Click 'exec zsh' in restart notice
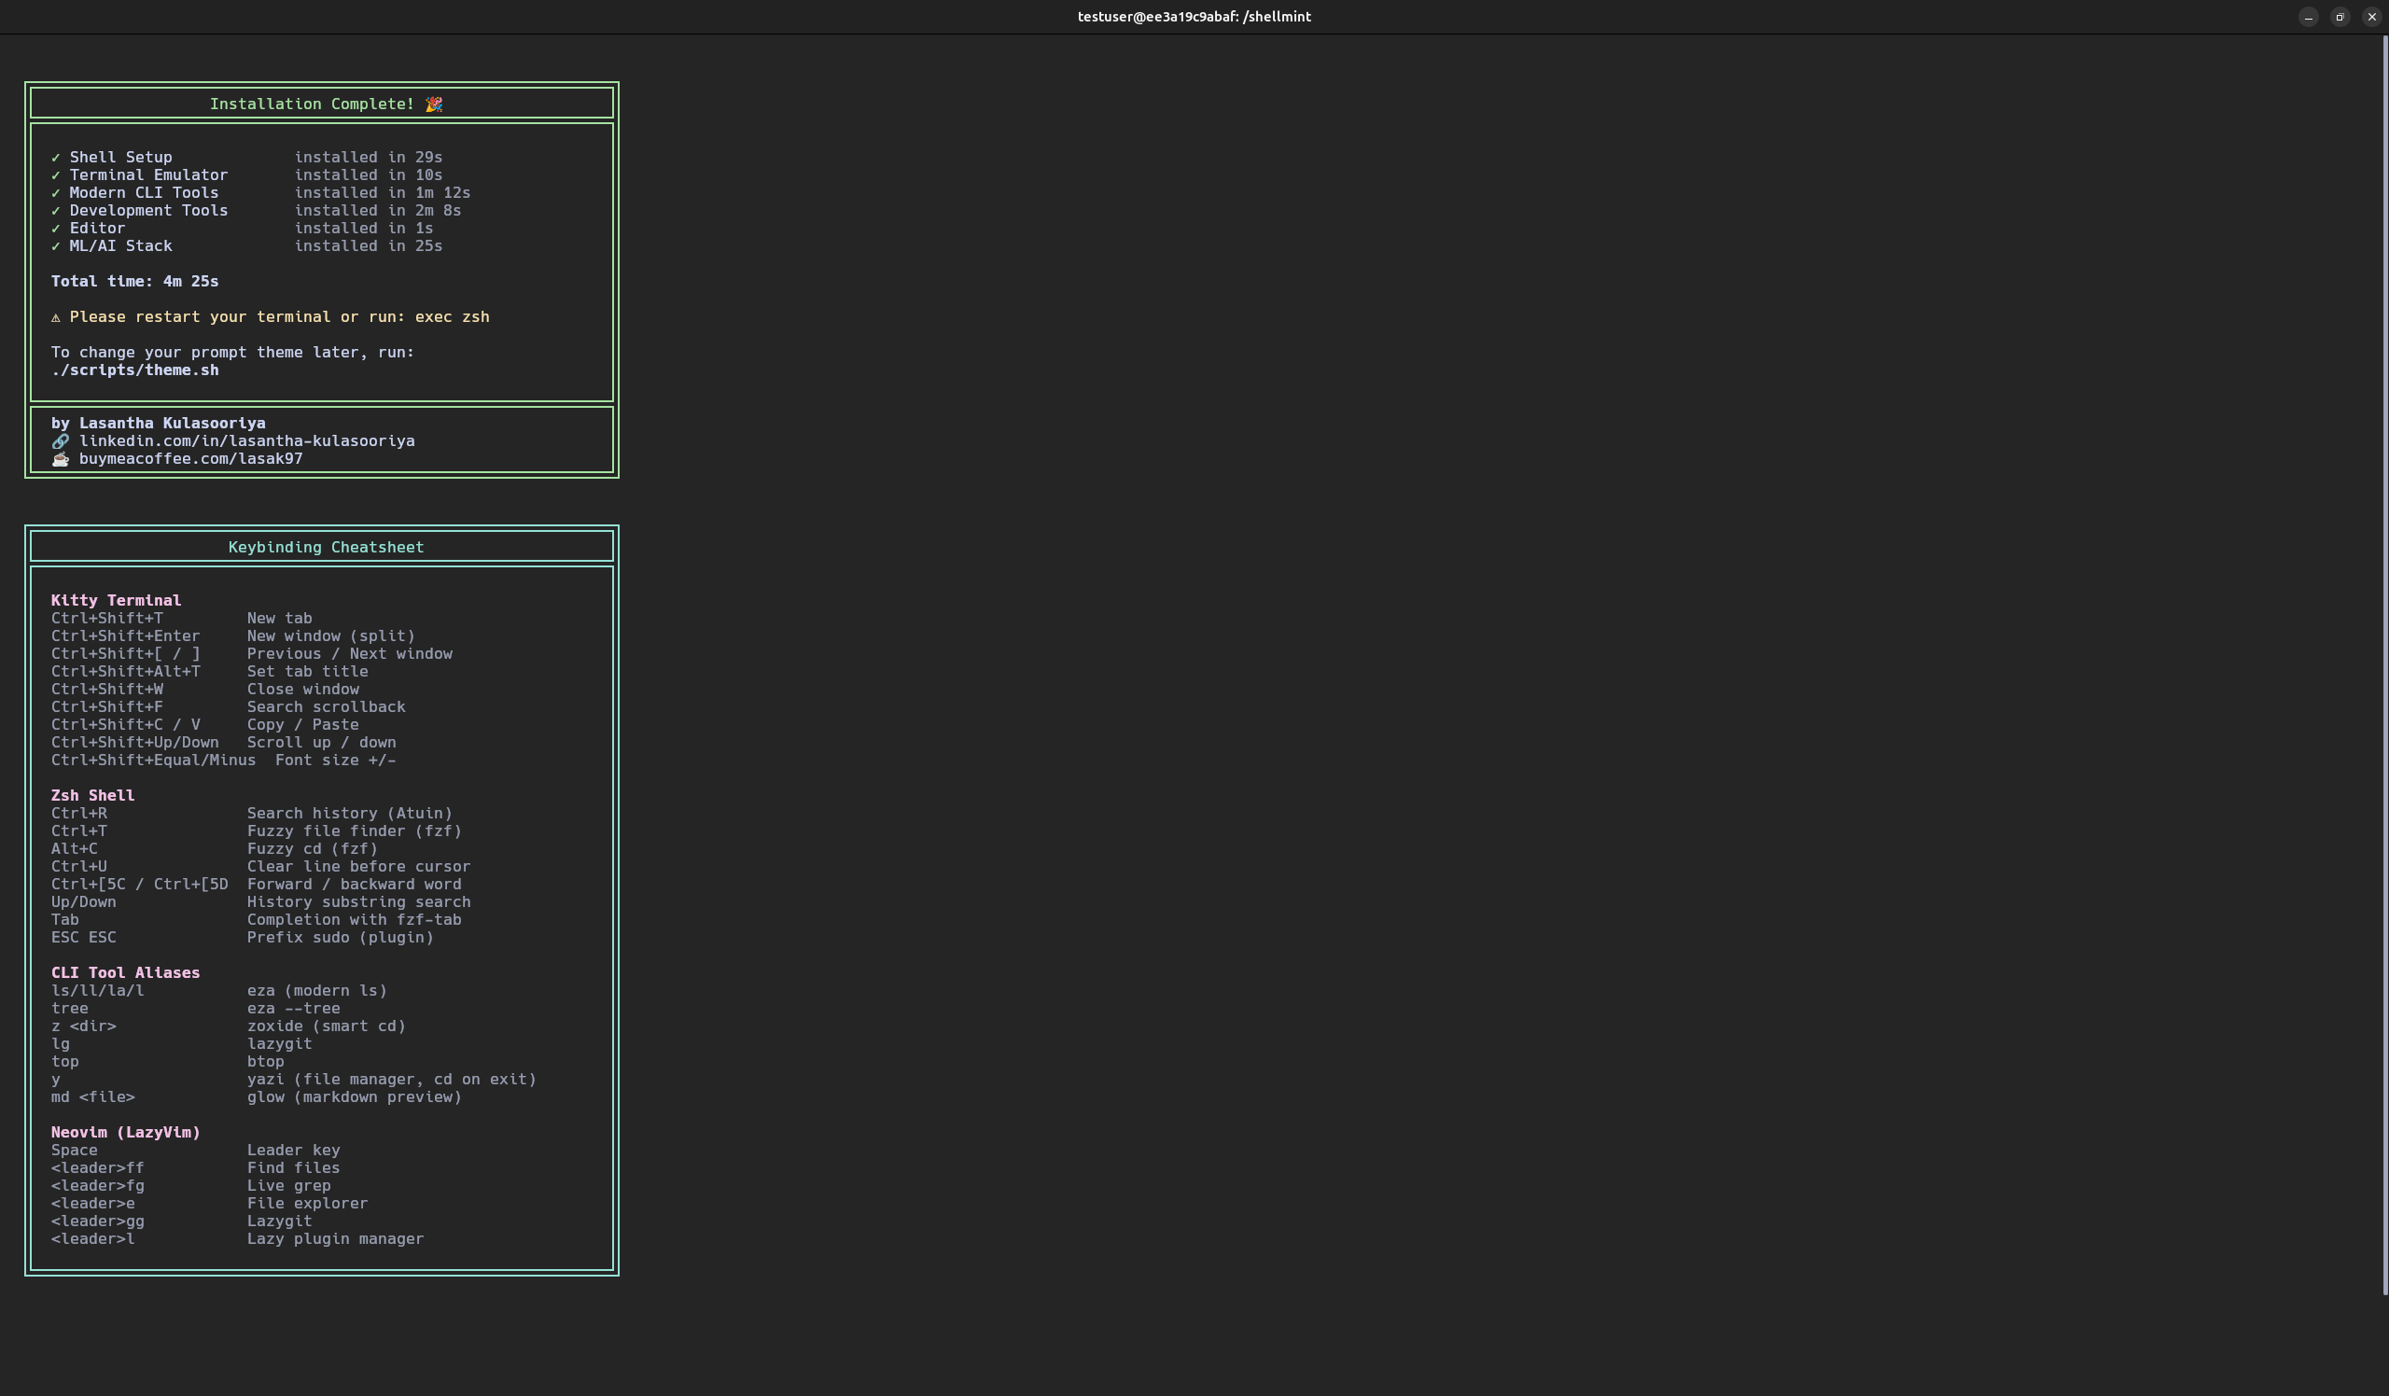2389x1396 pixels. (x=453, y=316)
